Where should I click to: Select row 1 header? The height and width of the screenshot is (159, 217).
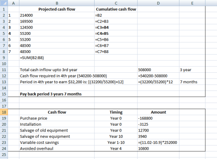coord(4,9)
